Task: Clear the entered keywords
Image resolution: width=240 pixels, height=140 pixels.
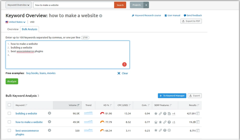Action: (123, 73)
